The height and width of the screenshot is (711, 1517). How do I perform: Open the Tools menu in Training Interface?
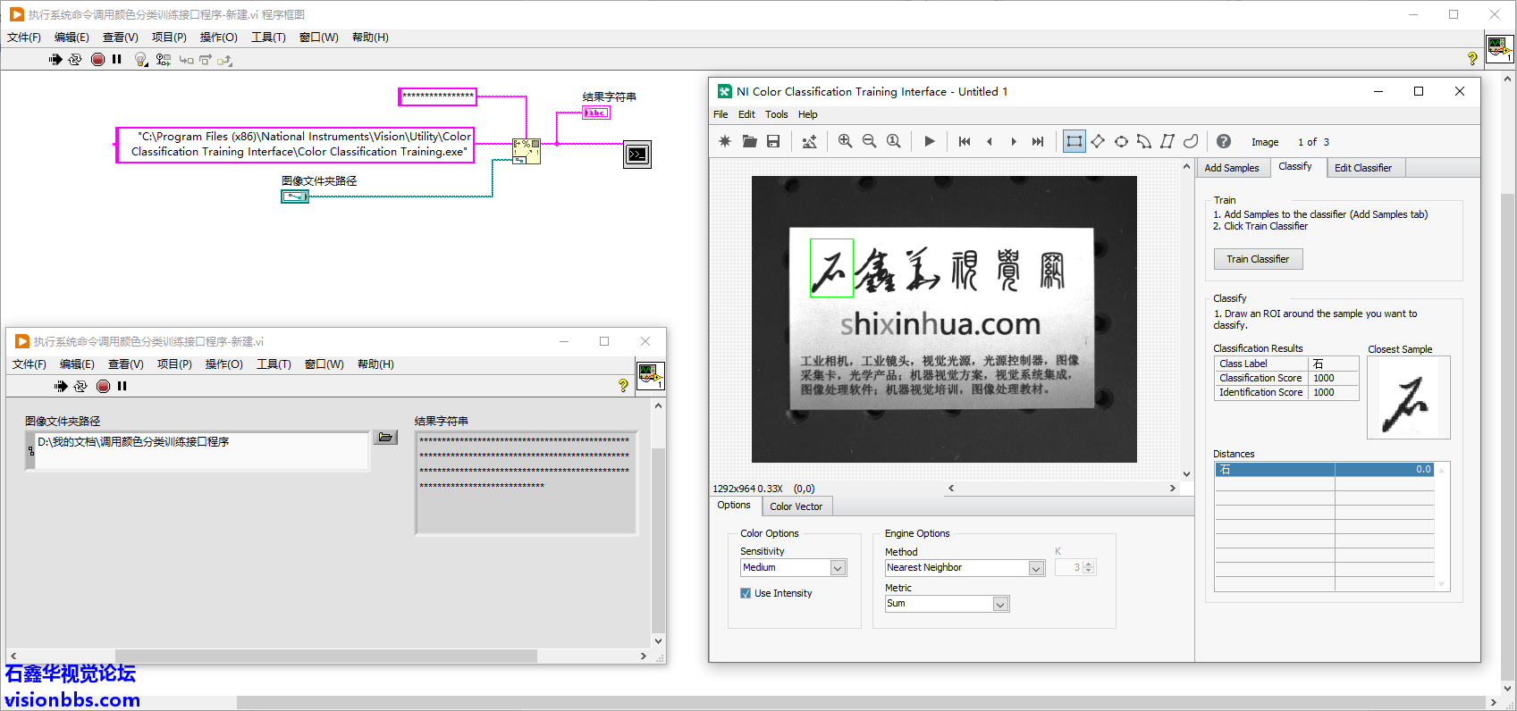tap(776, 114)
